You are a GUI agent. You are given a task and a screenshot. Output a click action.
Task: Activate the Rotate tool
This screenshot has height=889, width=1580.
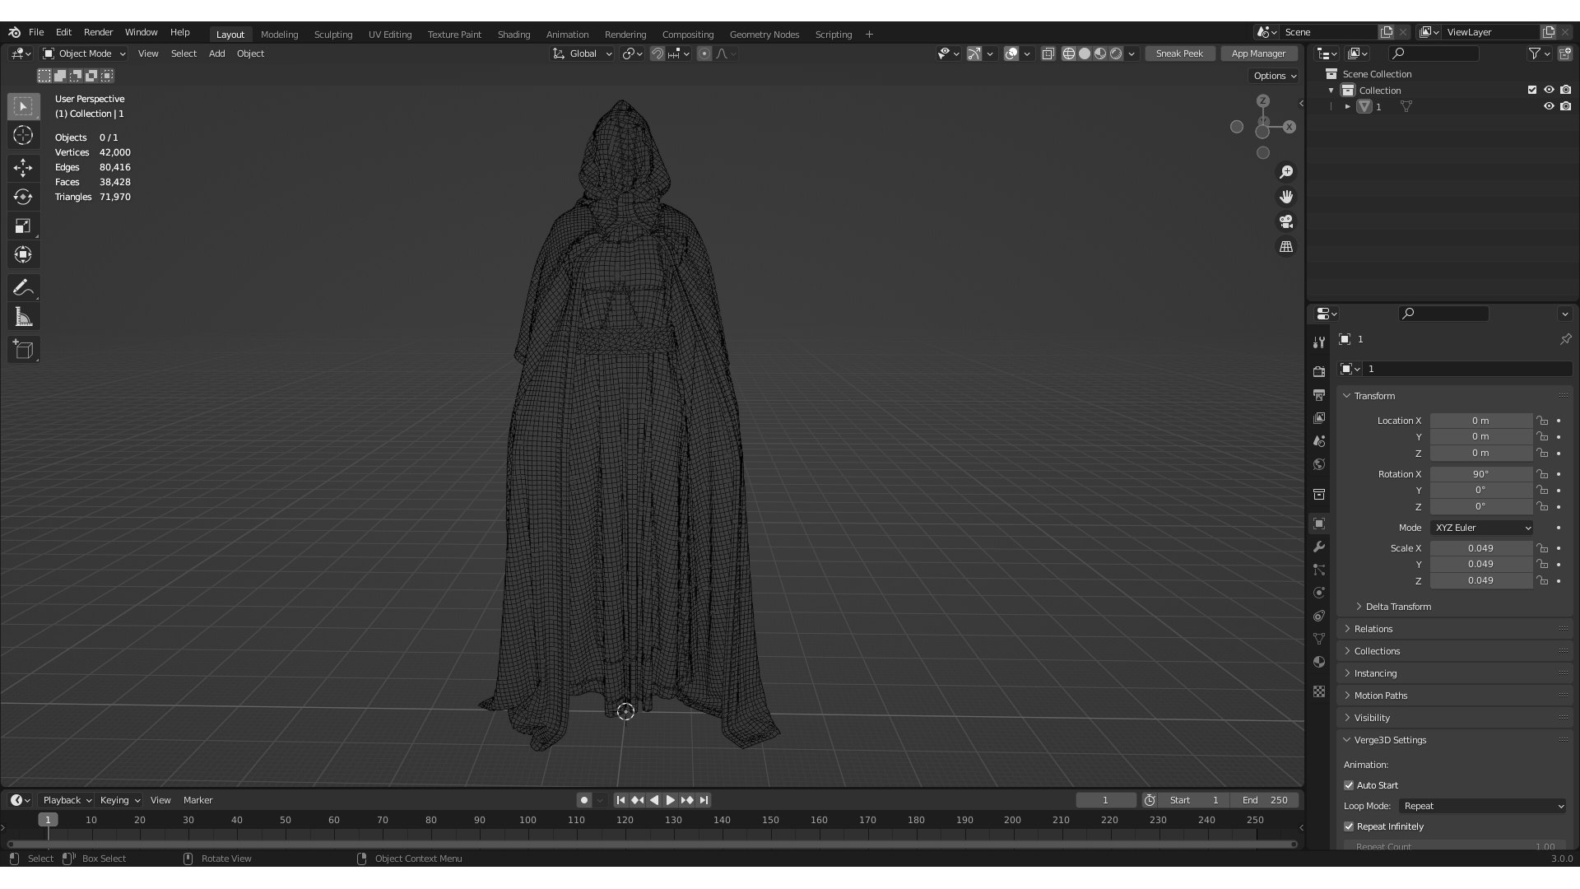[23, 197]
